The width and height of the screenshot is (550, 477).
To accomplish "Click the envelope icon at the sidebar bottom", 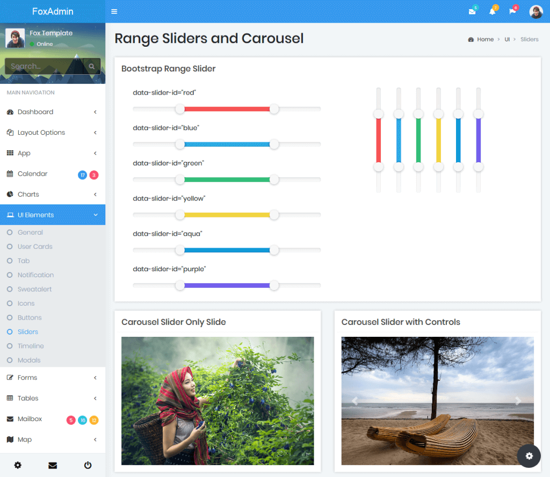I will coord(53,465).
